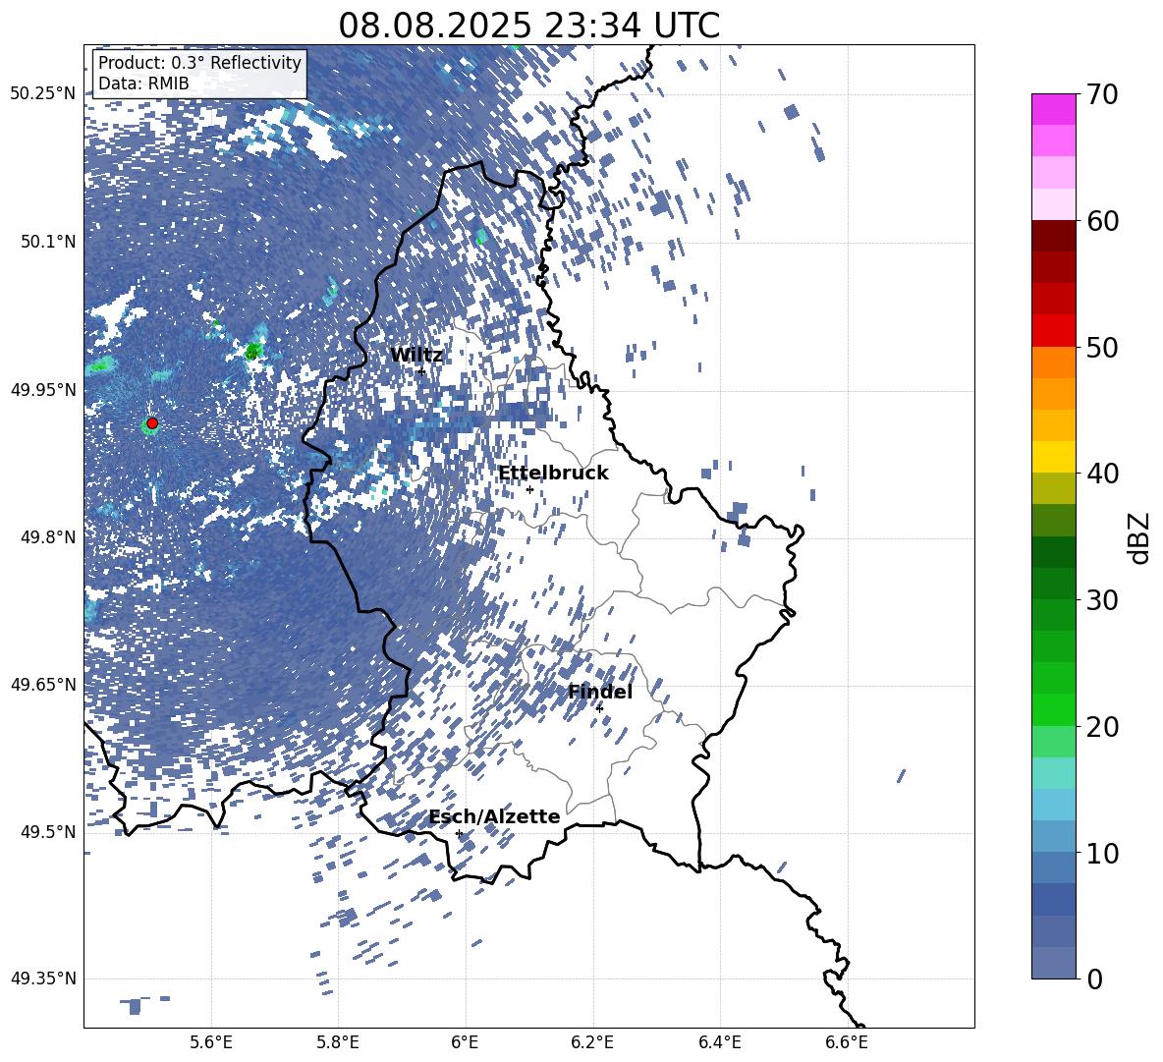
Task: Click the bright red colorbar segment
Action: pyautogui.click(x=1053, y=331)
